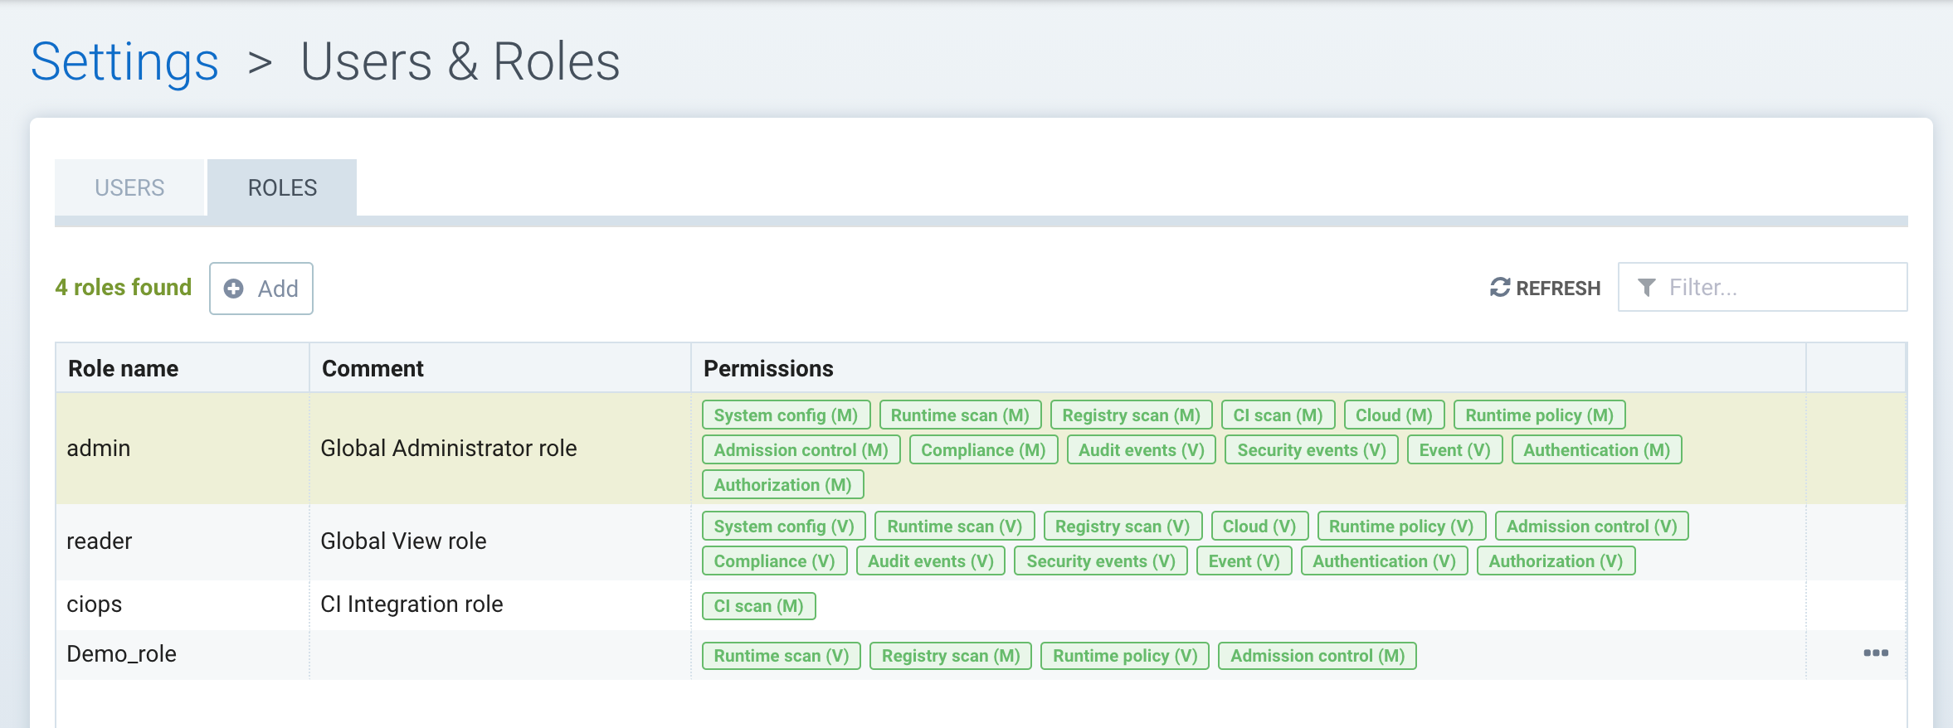Select the reader role row

[100, 541]
